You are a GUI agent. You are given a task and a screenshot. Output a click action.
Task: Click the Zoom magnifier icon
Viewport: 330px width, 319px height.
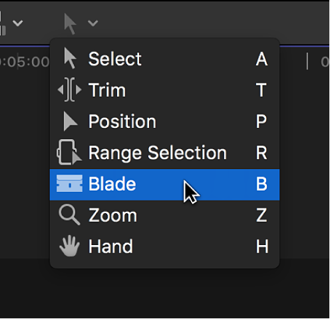69,215
